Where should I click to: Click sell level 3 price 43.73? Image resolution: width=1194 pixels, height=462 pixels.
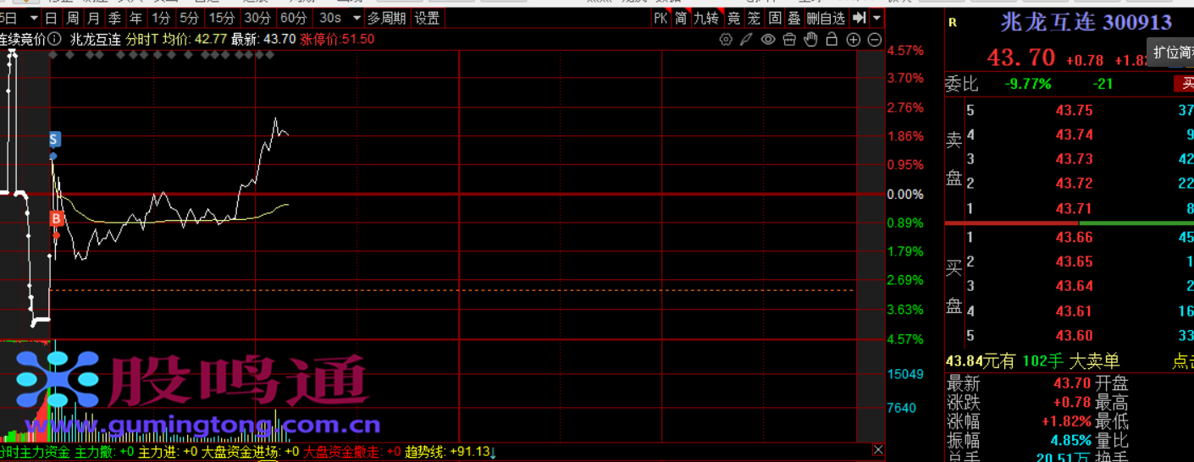(x=1074, y=159)
